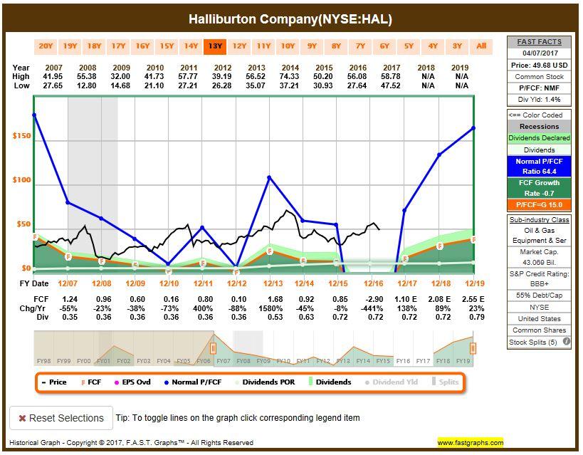Enable Splits in the legend
Image resolution: width=583 pixels, height=455 pixels.
point(446,382)
